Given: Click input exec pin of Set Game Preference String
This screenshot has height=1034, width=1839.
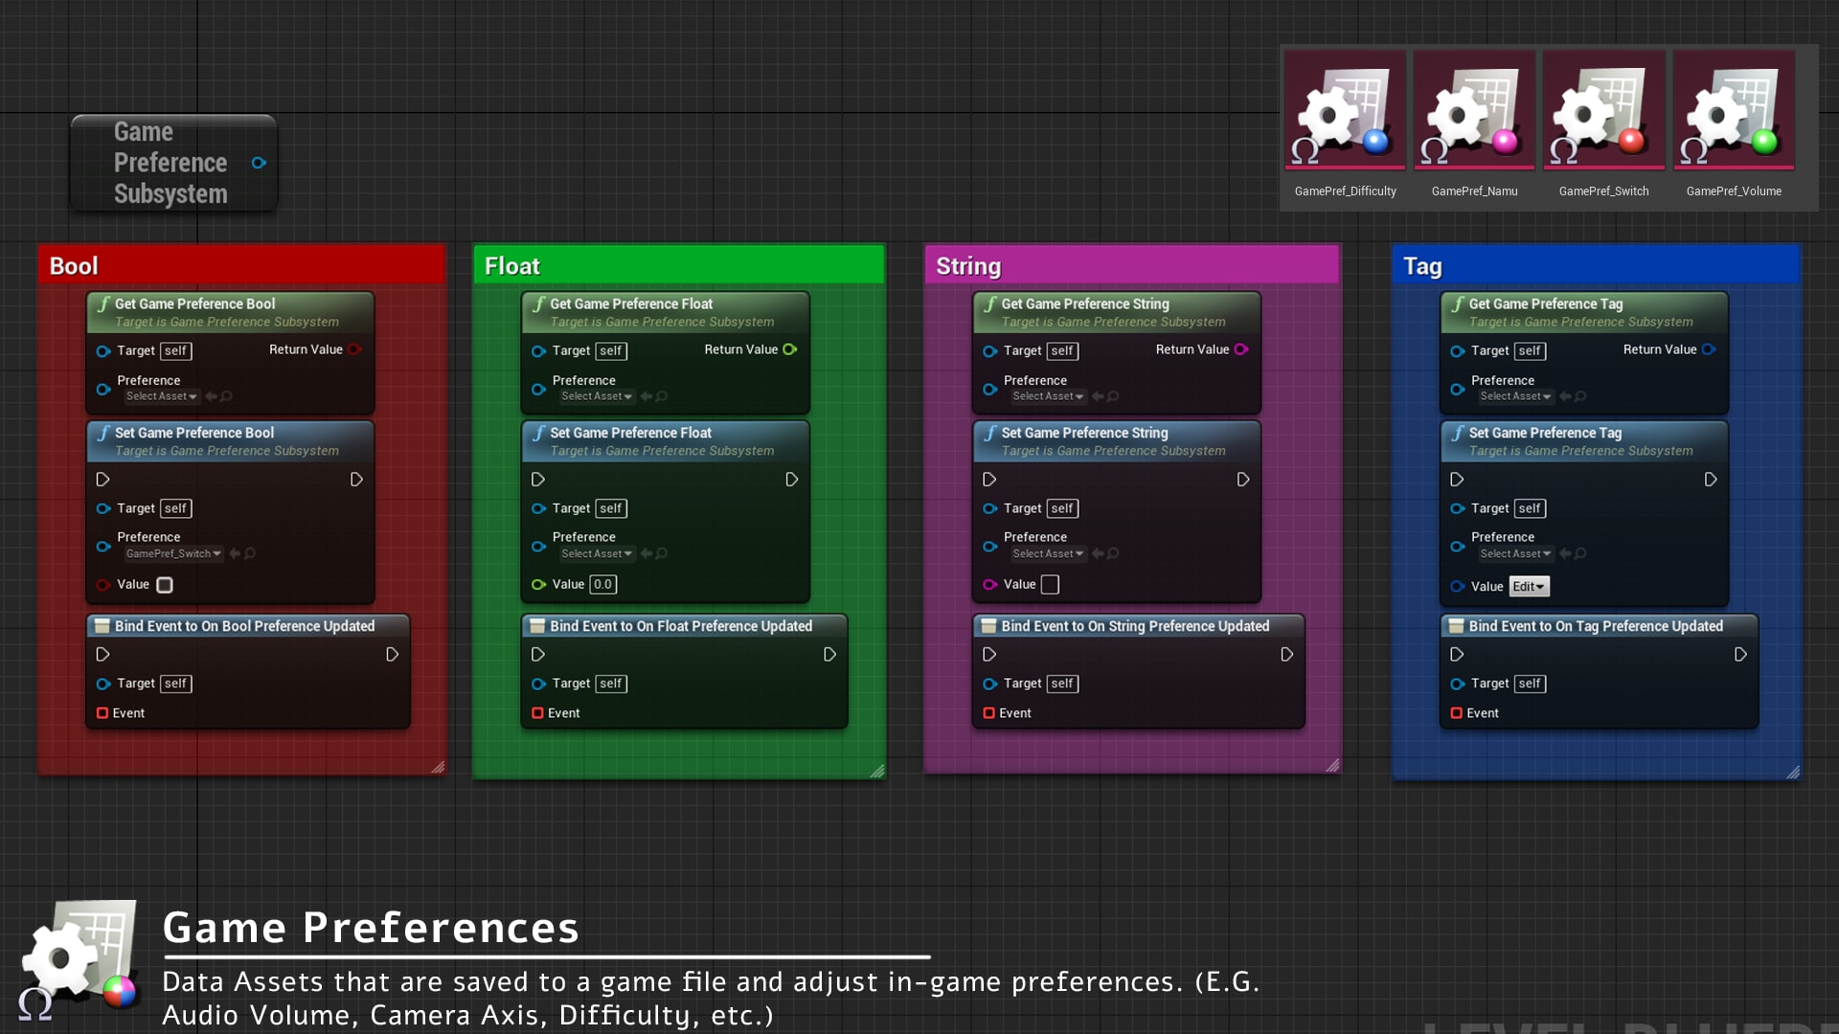Looking at the screenshot, I should [989, 480].
